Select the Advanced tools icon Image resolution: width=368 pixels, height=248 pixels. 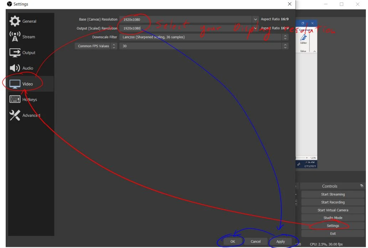pos(15,115)
